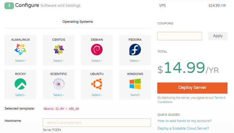Image resolution: width=234 pixels, height=133 pixels.
Task: Open the AlmaLinux Select dropdown
Action: coord(20,61)
